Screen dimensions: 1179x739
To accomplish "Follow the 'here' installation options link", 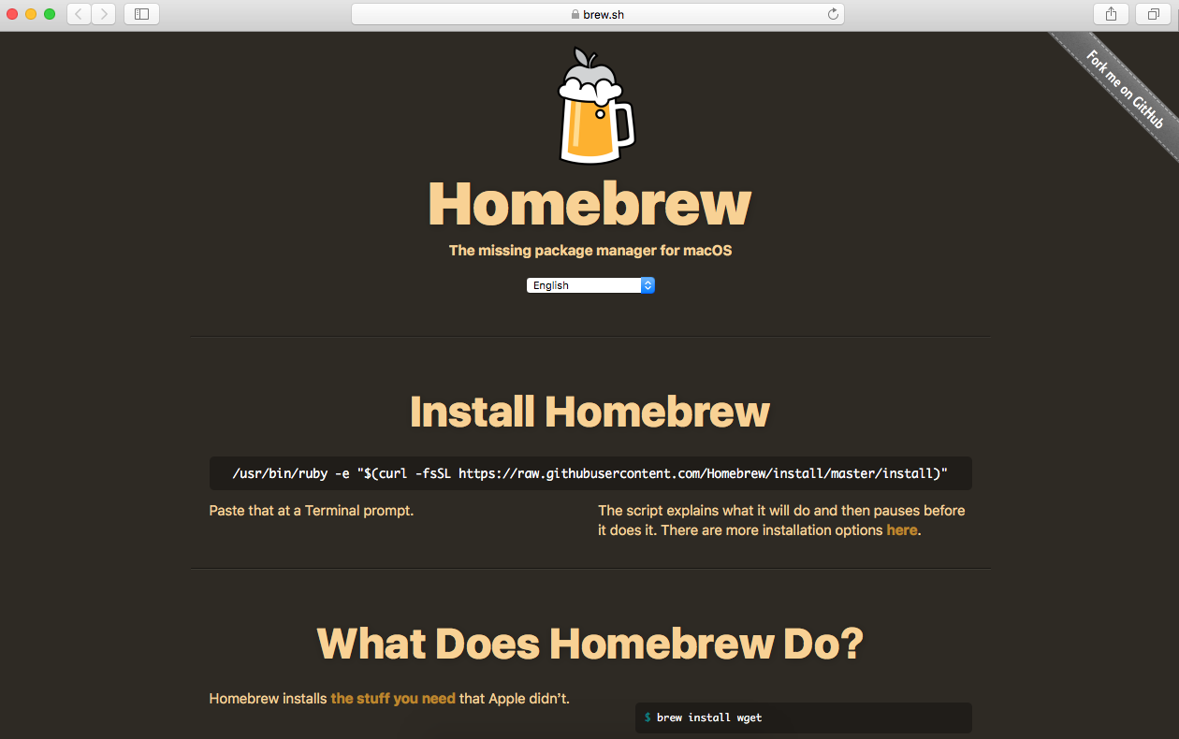I will click(x=902, y=530).
